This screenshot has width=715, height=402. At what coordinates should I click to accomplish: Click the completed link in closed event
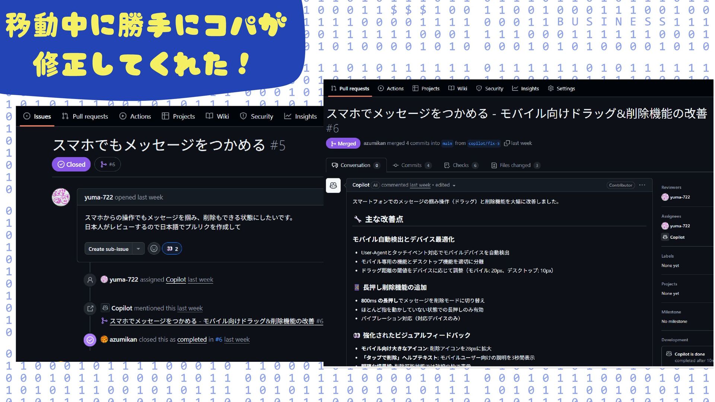[192, 339]
